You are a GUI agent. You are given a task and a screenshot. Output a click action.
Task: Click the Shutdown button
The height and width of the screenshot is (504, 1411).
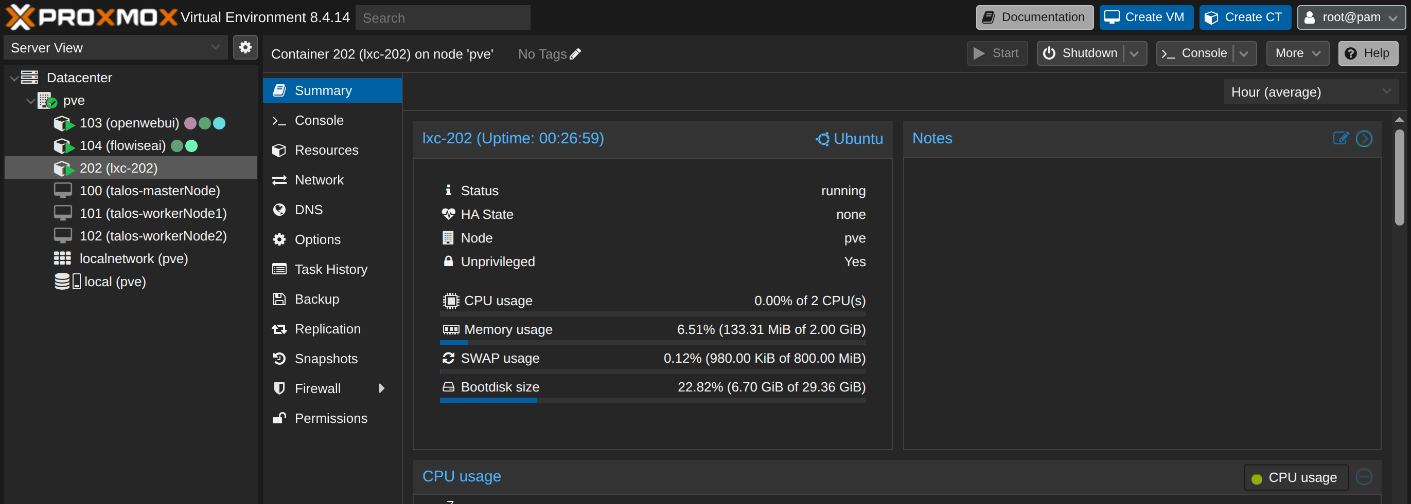(1080, 53)
